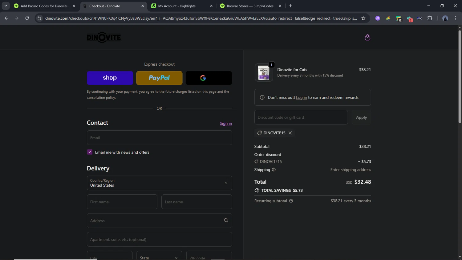Switch to Browse Stores — SimplyCodes tab
This screenshot has width=462, height=260.
coord(250,6)
